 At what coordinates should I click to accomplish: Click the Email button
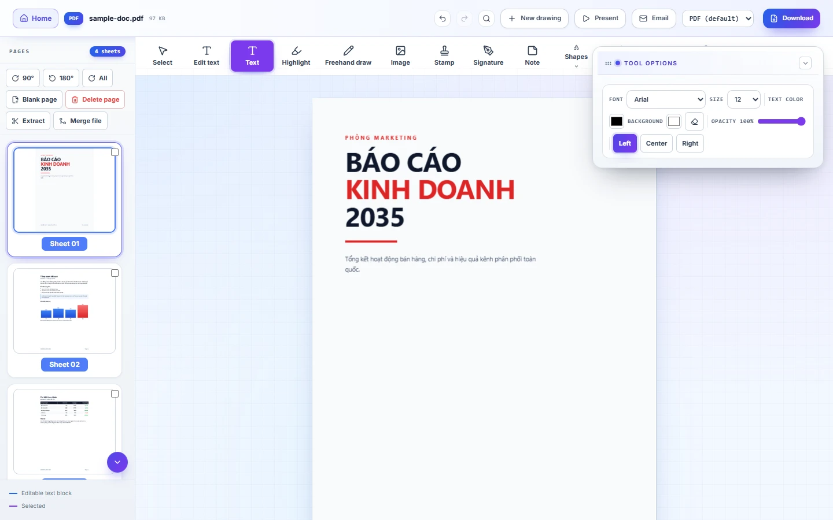[x=654, y=18]
